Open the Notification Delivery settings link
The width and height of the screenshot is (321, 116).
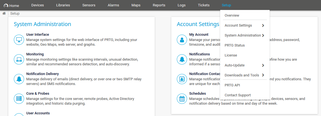pyautogui.click(x=43, y=74)
